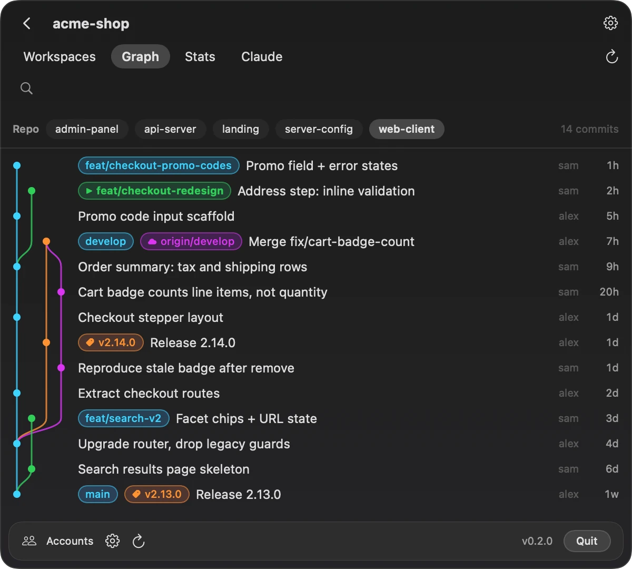Go back using the back chevron
Screen dimensions: 632x569
point(27,23)
